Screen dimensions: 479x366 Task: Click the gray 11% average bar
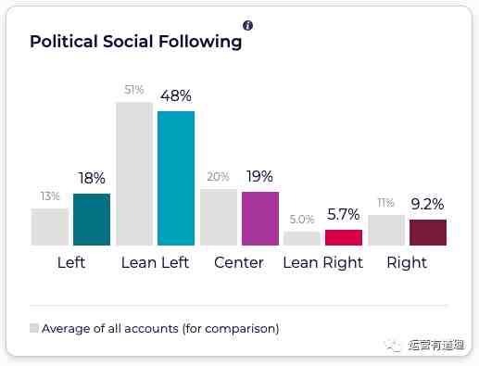pyautogui.click(x=386, y=230)
